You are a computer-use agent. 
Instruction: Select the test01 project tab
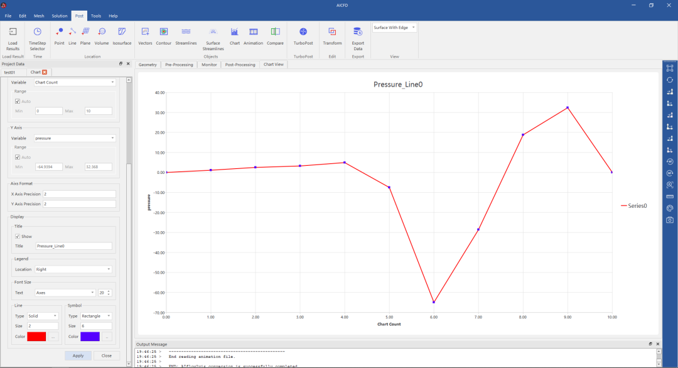tap(9, 72)
